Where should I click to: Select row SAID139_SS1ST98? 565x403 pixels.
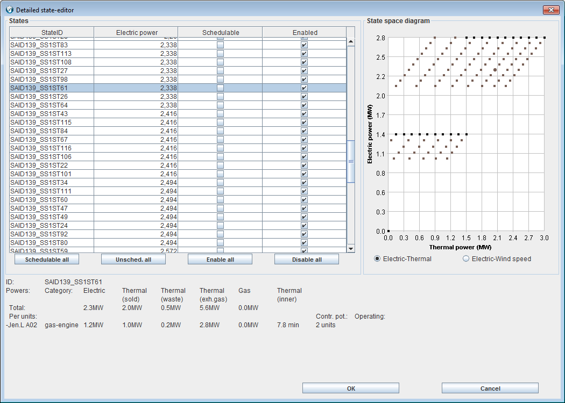pyautogui.click(x=178, y=80)
